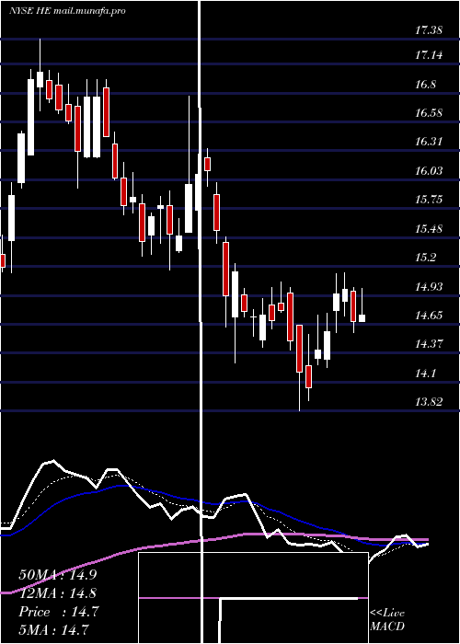
Task: Click the 14.37 price axis label
Action: tap(429, 344)
